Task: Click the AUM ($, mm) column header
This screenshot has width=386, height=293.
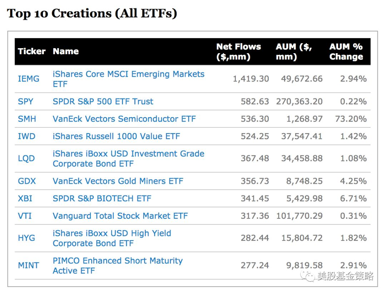Action: 293,52
